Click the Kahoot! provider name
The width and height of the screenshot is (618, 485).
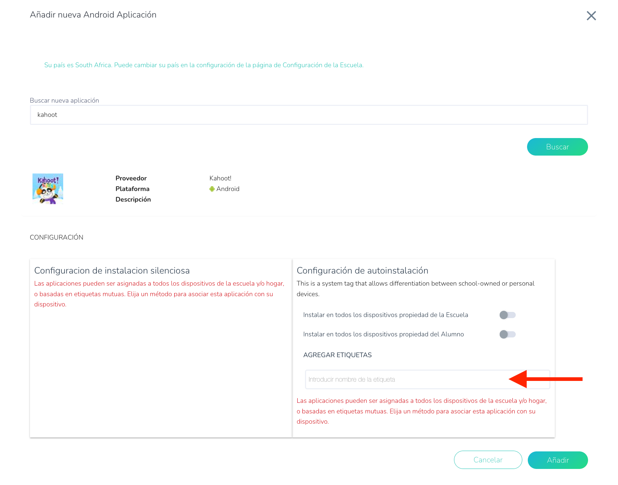pos(220,178)
